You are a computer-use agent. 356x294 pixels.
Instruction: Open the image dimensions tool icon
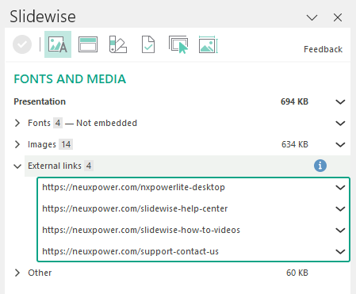point(209,44)
